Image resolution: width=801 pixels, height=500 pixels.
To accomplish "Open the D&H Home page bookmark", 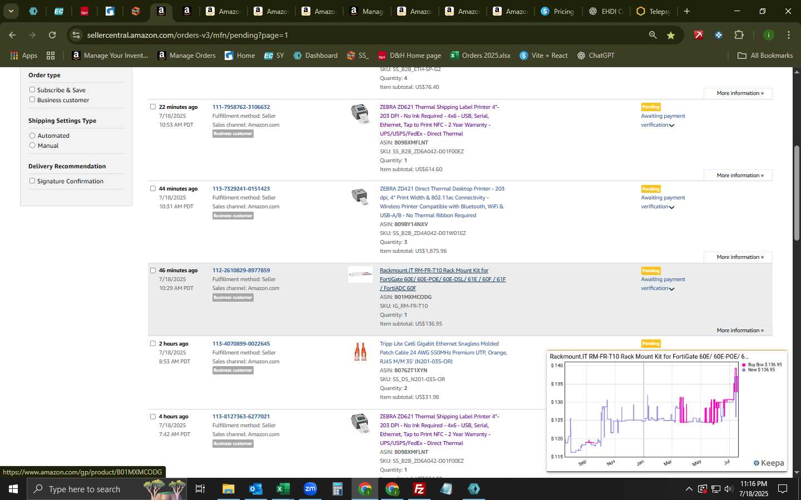I will (x=409, y=56).
